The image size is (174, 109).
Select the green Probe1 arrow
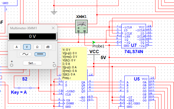pos(94,42)
